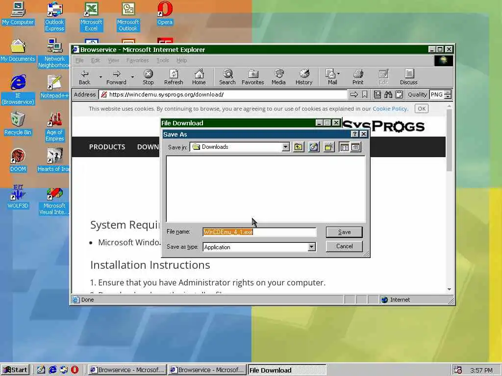Open Favorites toolbar icon
The width and height of the screenshot is (502, 376).
pyautogui.click(x=253, y=77)
